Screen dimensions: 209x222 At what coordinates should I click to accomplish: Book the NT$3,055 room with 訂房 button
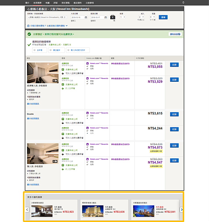(x=174, y=65)
